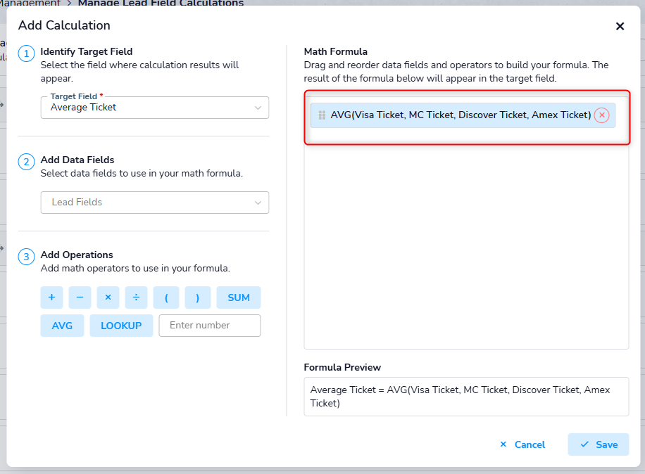Cancel the calculation dialog

[x=522, y=444]
